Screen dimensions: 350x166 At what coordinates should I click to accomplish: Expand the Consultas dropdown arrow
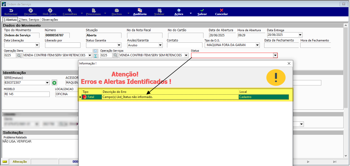click(x=82, y=13)
